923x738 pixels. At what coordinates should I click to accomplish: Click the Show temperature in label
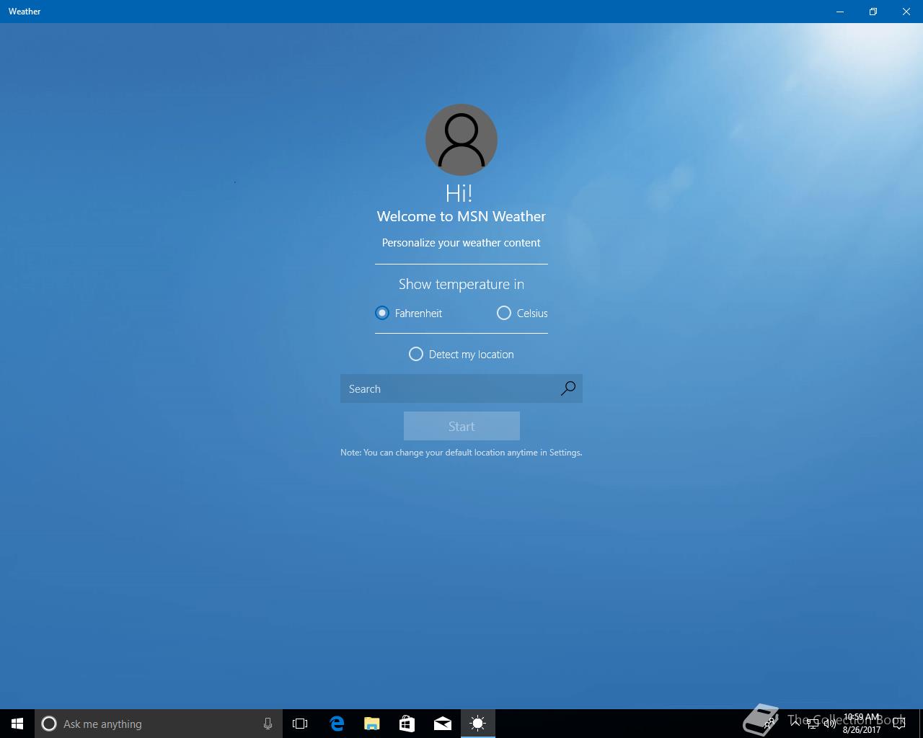[461, 284]
